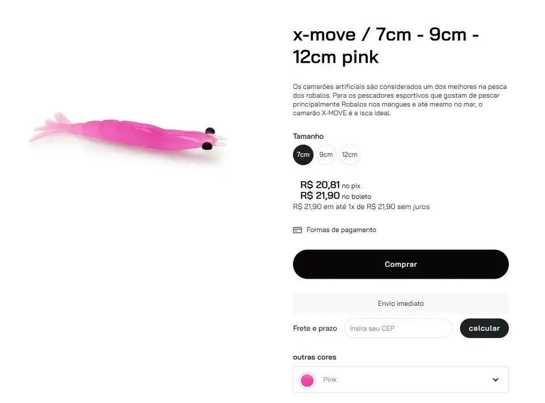Click the pink color swatch circle

(x=307, y=380)
